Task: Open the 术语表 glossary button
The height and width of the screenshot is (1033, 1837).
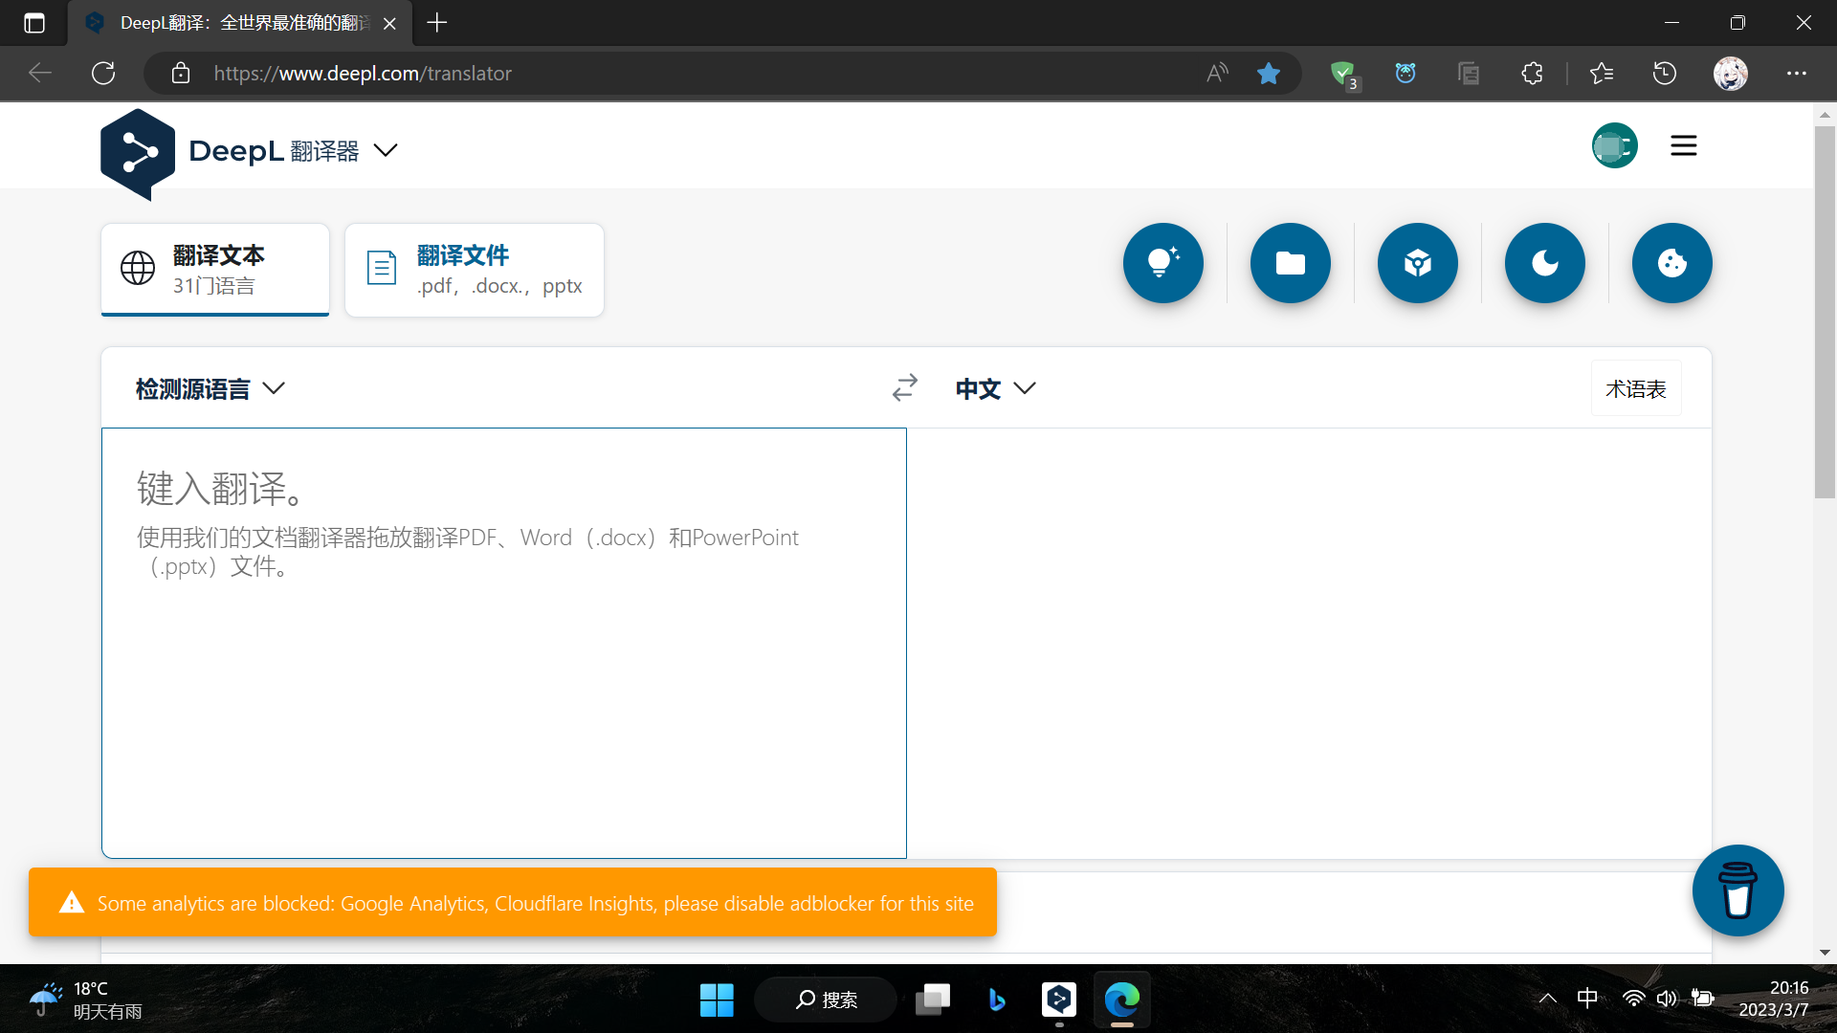Action: (x=1636, y=388)
